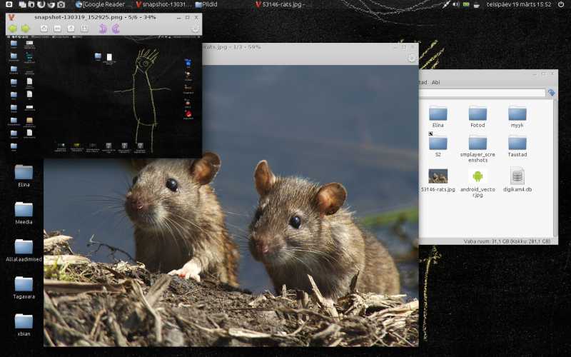Click the file manager location input field
This screenshot has height=357, width=571.
coord(482,93)
